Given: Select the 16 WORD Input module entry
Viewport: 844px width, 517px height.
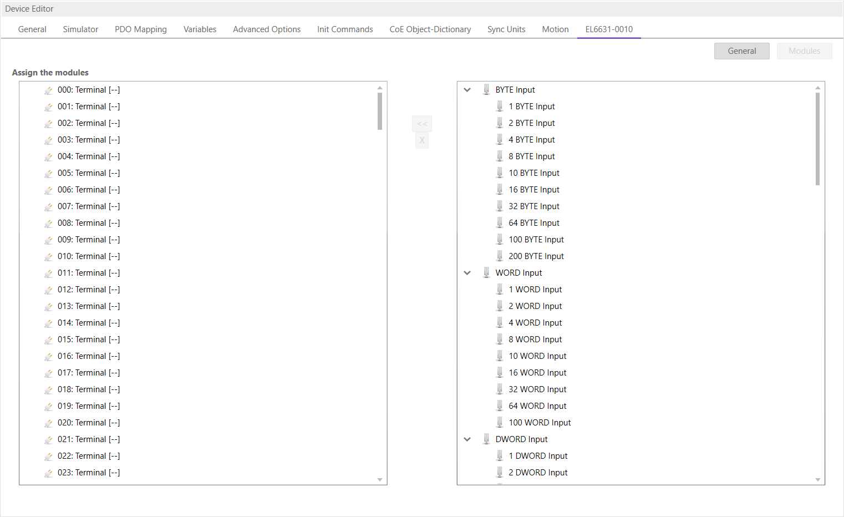Looking at the screenshot, I should [537, 373].
